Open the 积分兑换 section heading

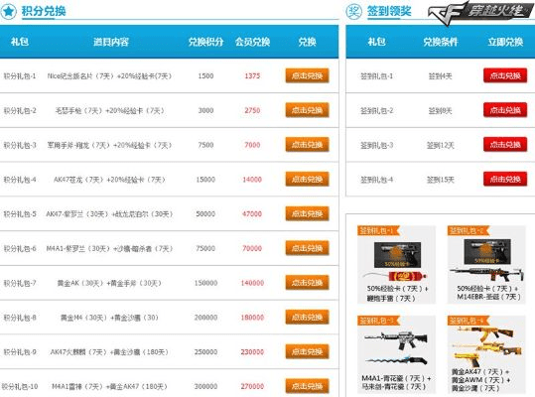tap(44, 11)
